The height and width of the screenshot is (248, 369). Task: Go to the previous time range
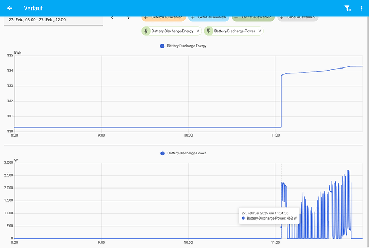tap(112, 18)
